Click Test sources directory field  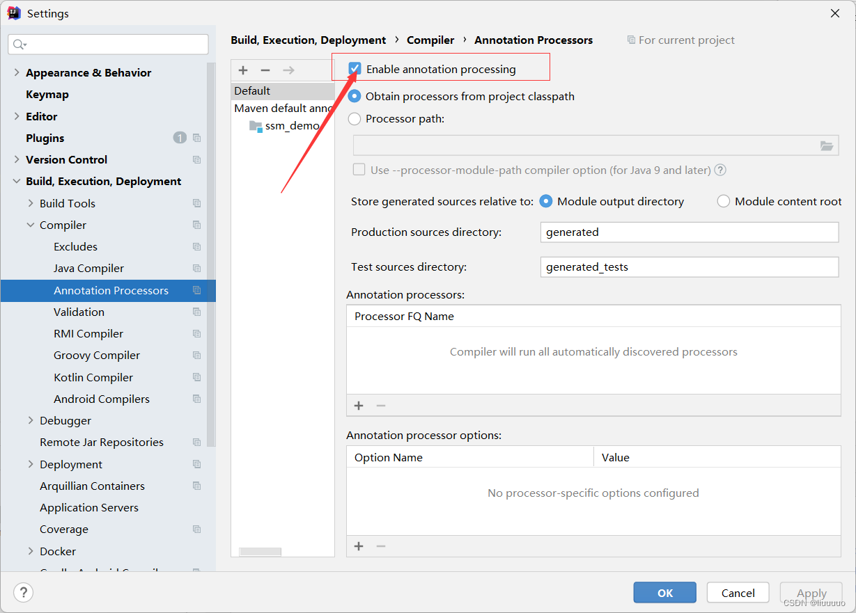(x=690, y=266)
